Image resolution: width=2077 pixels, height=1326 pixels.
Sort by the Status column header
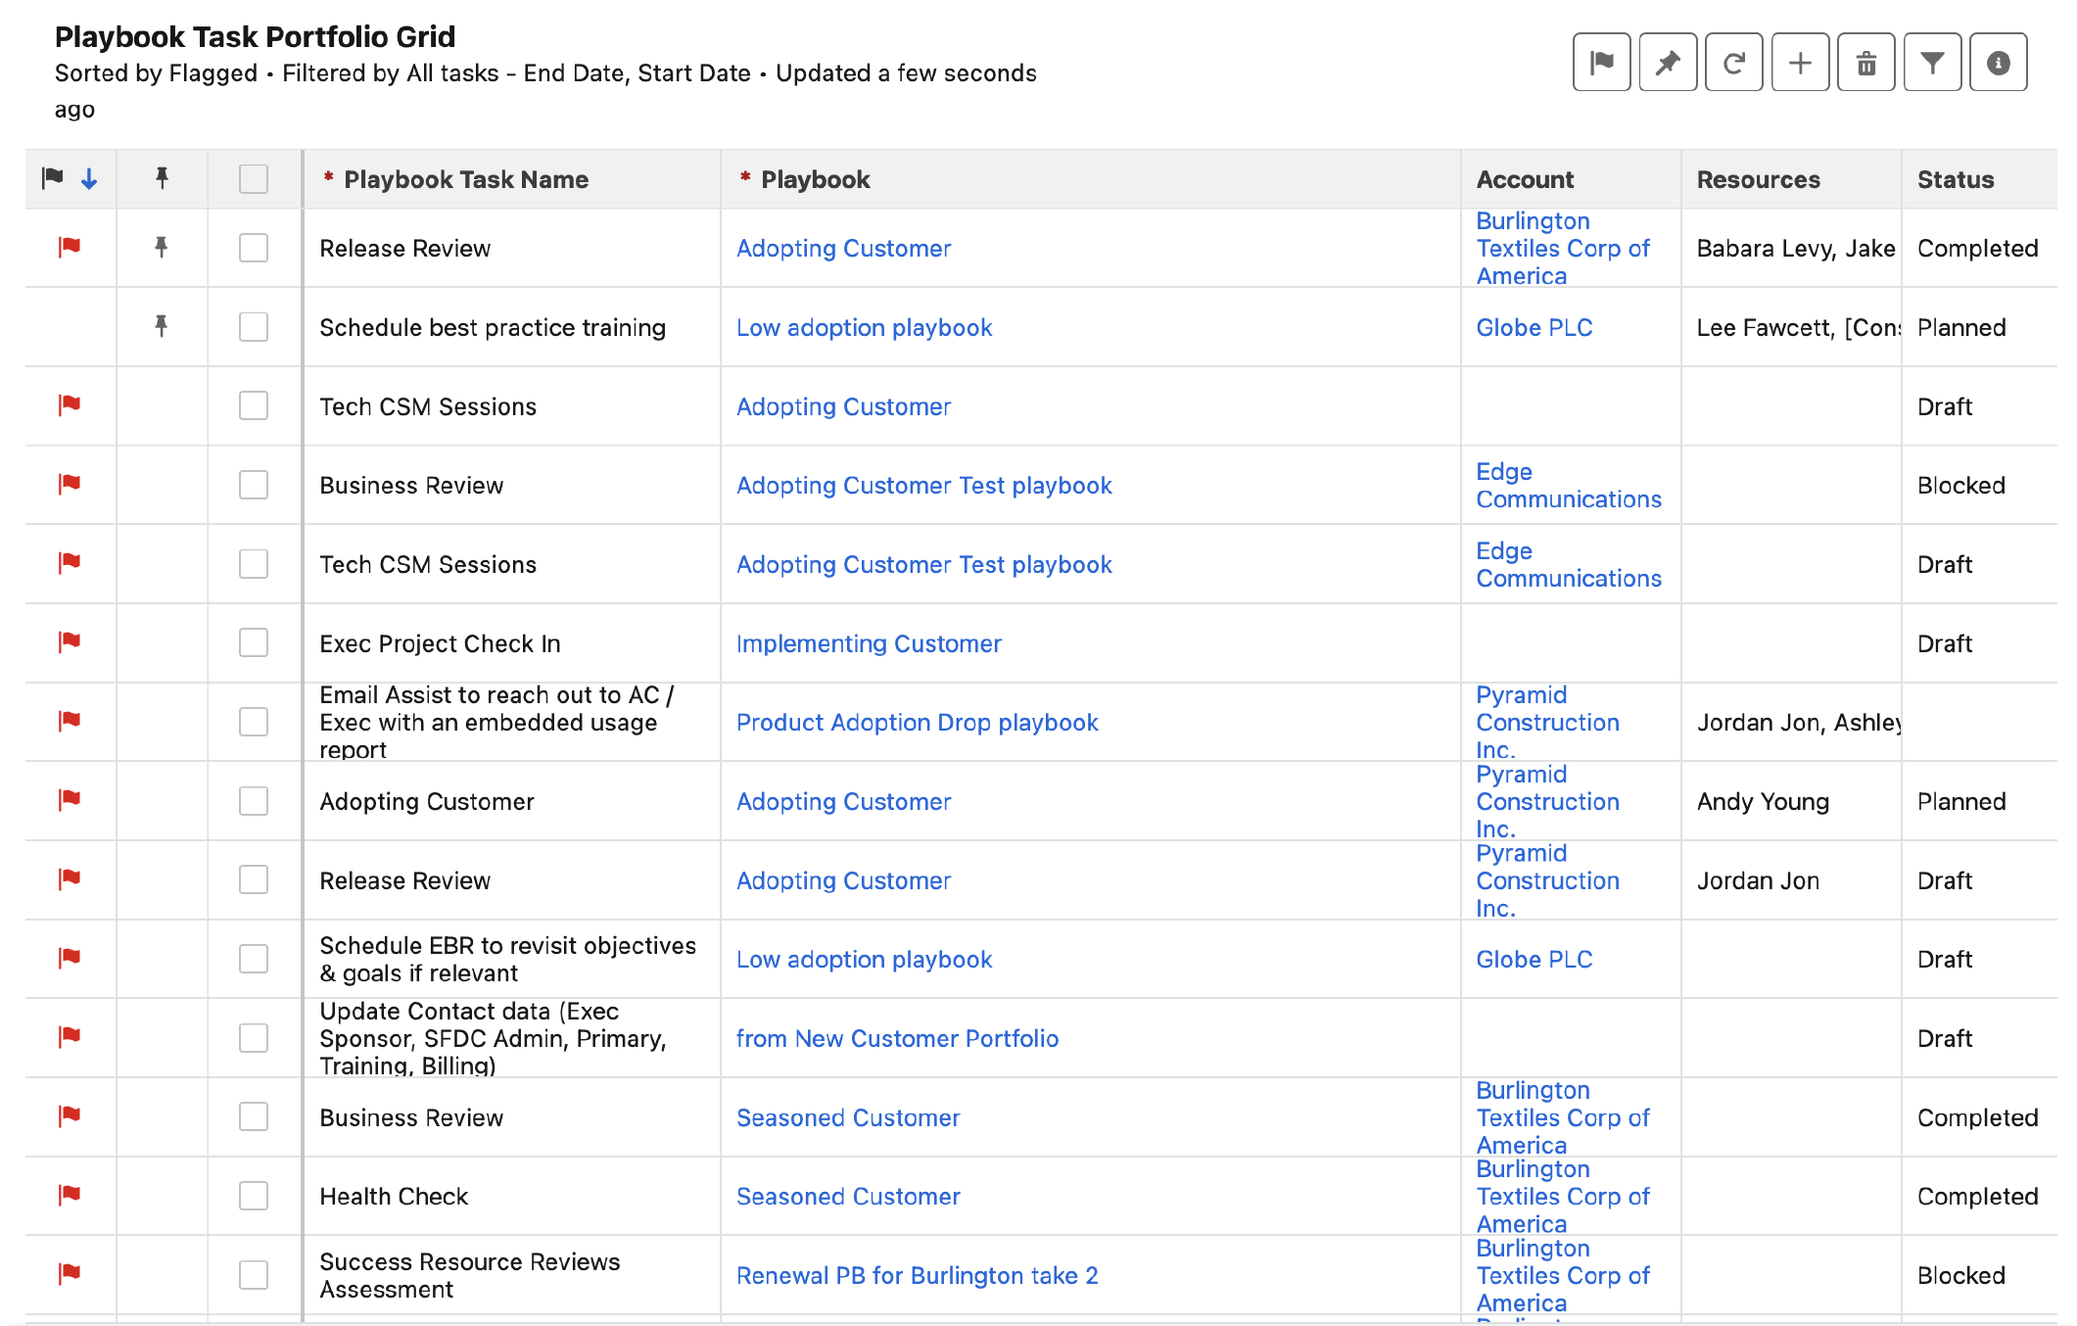tap(1955, 179)
